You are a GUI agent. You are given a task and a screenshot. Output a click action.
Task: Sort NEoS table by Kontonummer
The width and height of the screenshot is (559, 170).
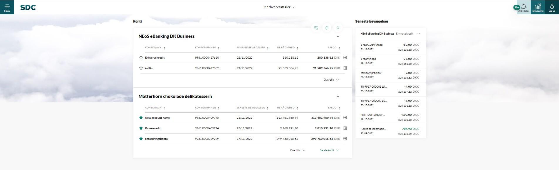(207, 47)
